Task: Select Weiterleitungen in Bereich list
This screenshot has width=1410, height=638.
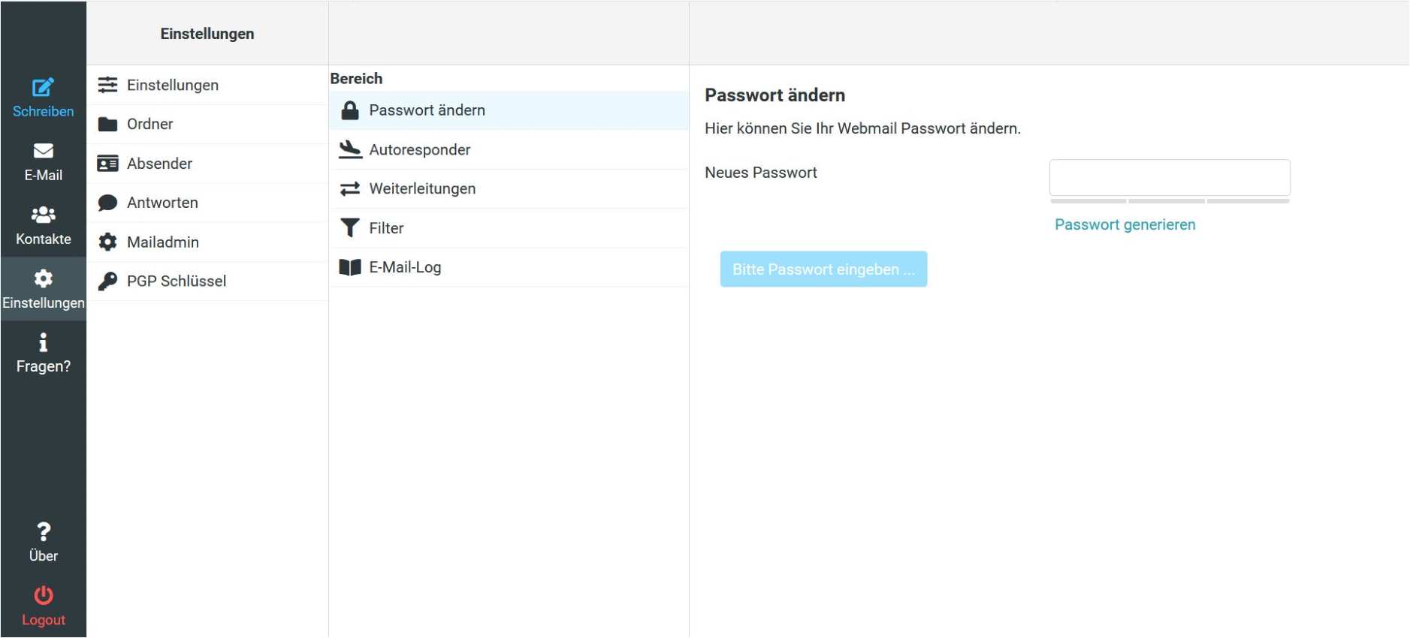Action: click(x=422, y=189)
